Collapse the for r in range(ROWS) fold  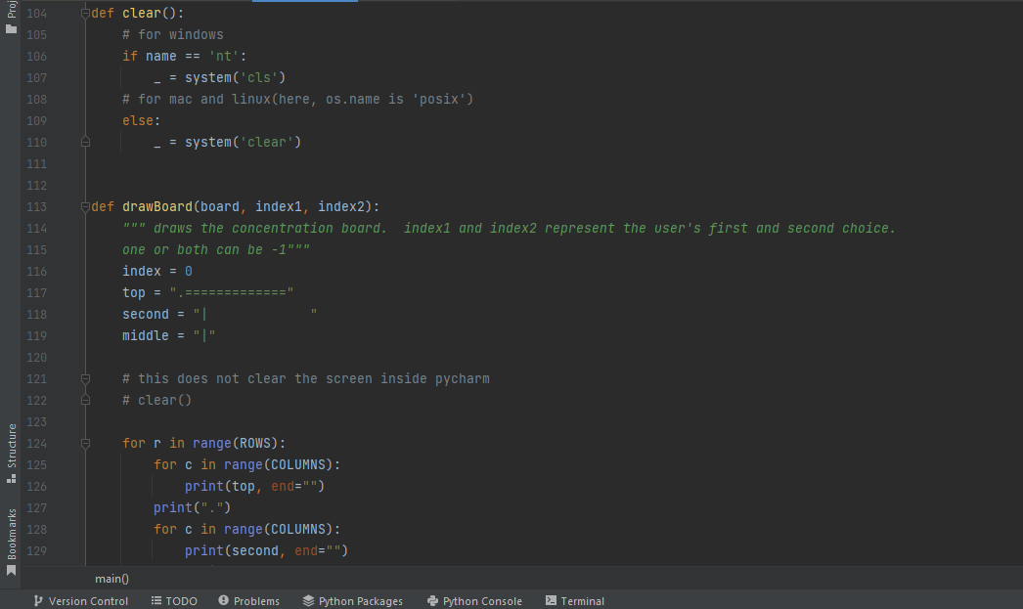click(x=85, y=444)
